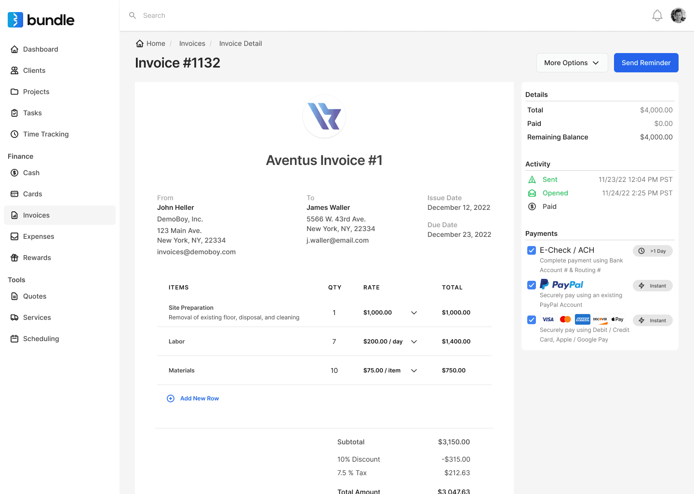The height and width of the screenshot is (494, 694).
Task: Toggle the PayPal payment checkbox
Action: coord(532,285)
